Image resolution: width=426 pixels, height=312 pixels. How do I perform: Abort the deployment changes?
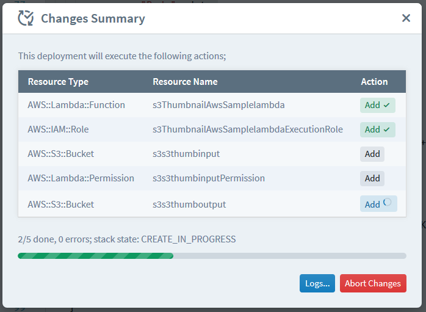373,283
